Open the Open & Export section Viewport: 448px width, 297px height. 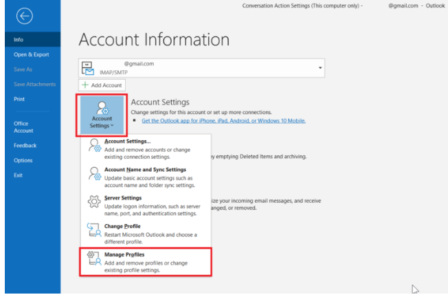(x=32, y=54)
